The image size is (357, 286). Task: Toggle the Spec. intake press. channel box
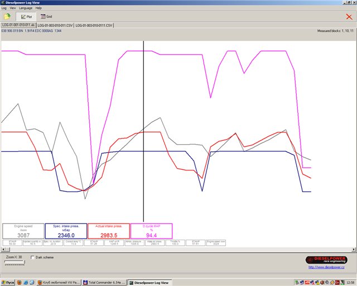[66, 231]
